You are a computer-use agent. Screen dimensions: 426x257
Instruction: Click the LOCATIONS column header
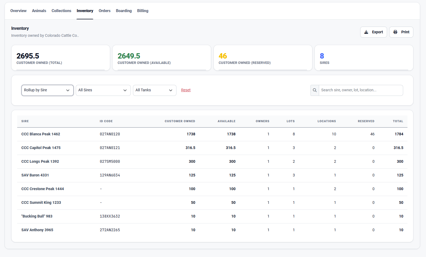click(x=327, y=121)
